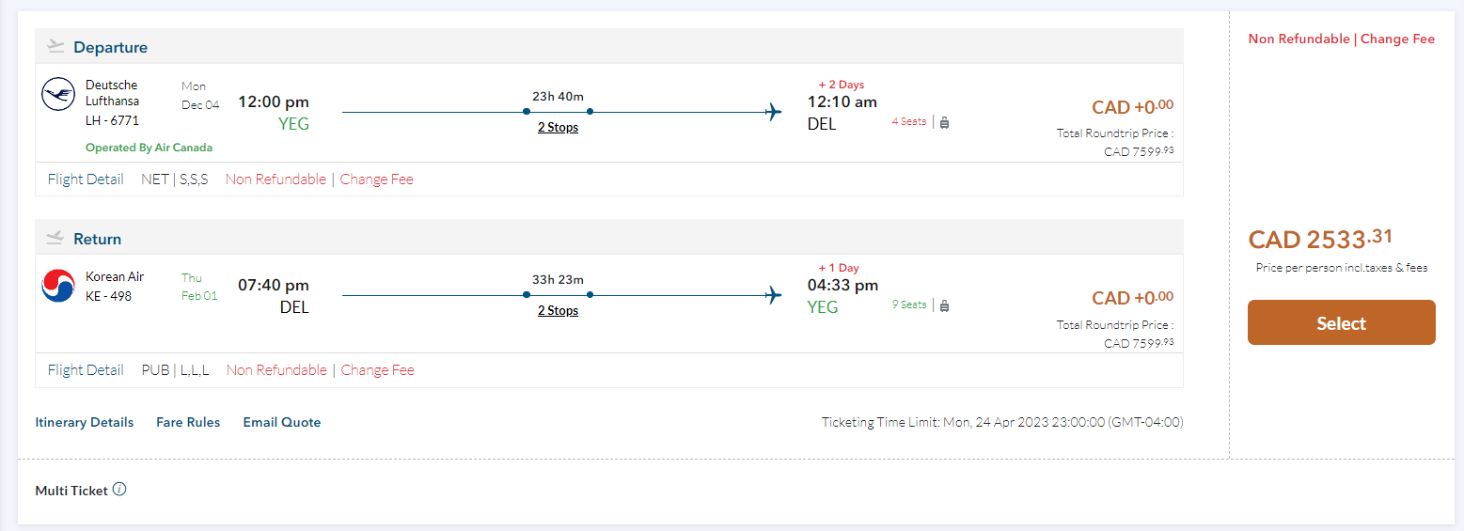Expand 2 Stops on the departure flight
This screenshot has width=1464, height=531.
coord(558,128)
